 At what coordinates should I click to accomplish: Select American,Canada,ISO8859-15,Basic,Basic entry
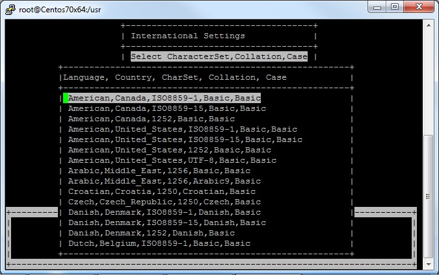tap(166, 109)
